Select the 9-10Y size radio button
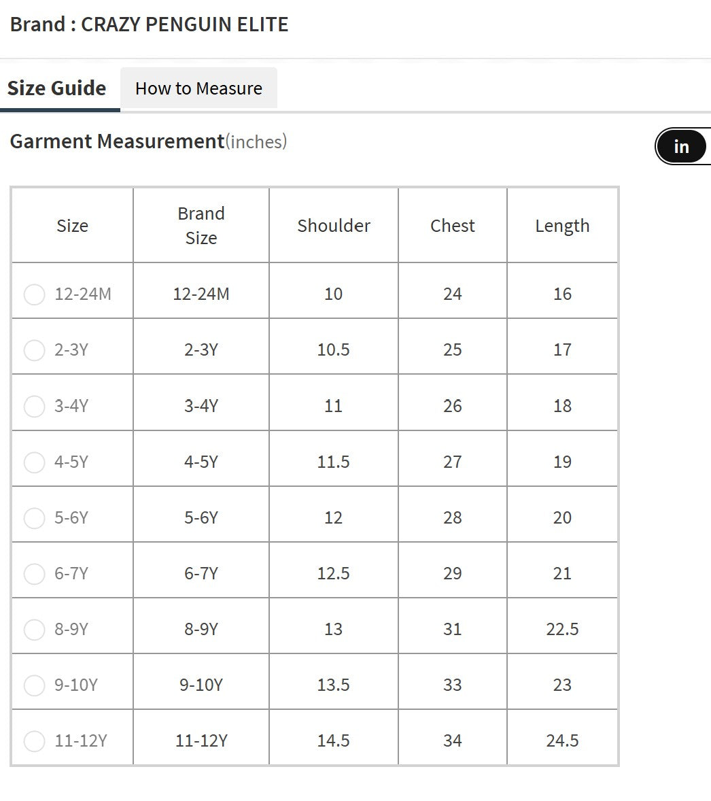711x801 pixels. click(34, 685)
